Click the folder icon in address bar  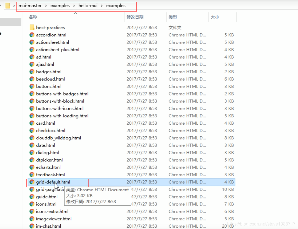coord(8,6)
